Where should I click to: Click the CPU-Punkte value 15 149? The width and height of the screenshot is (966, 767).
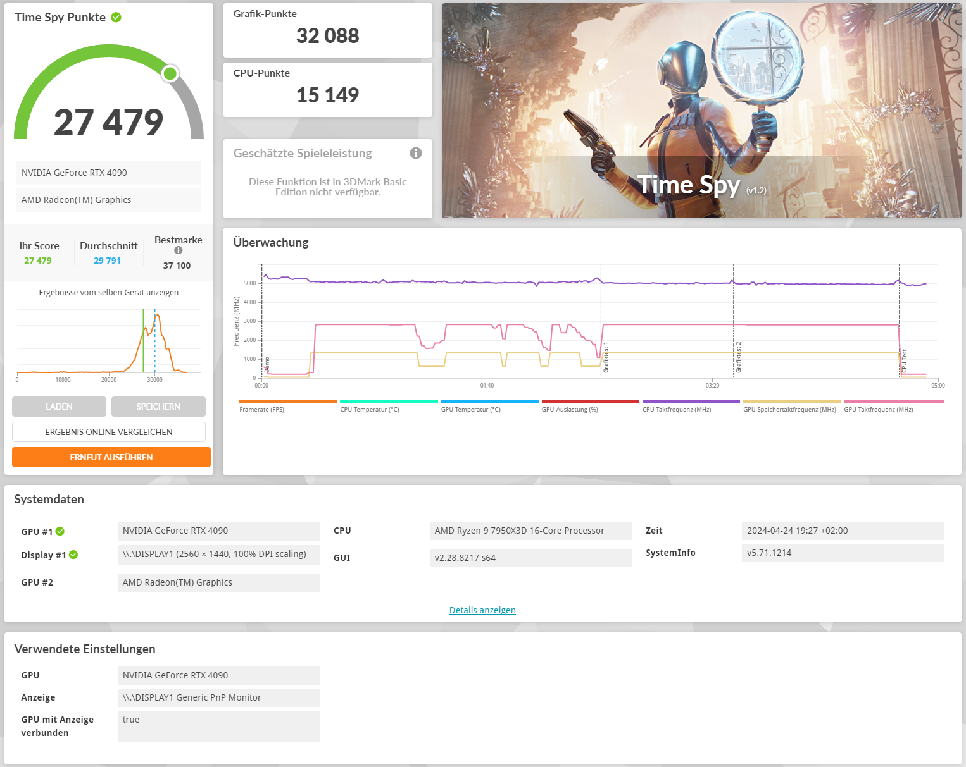click(x=328, y=95)
